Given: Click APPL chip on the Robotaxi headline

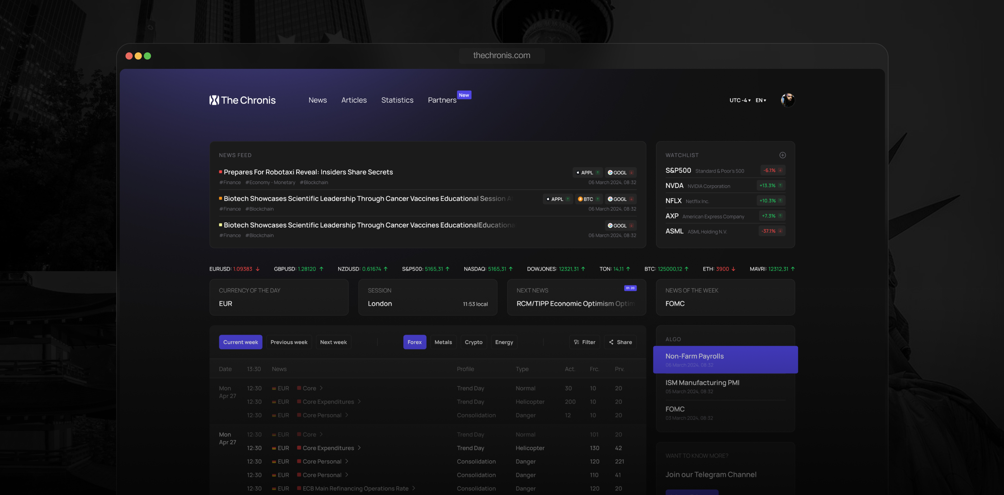Looking at the screenshot, I should [x=587, y=173].
